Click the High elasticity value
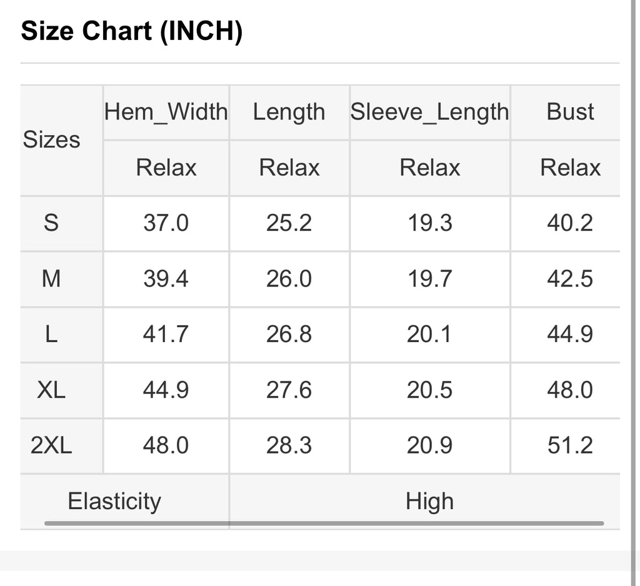Viewport: 640px width, 586px height. (429, 502)
